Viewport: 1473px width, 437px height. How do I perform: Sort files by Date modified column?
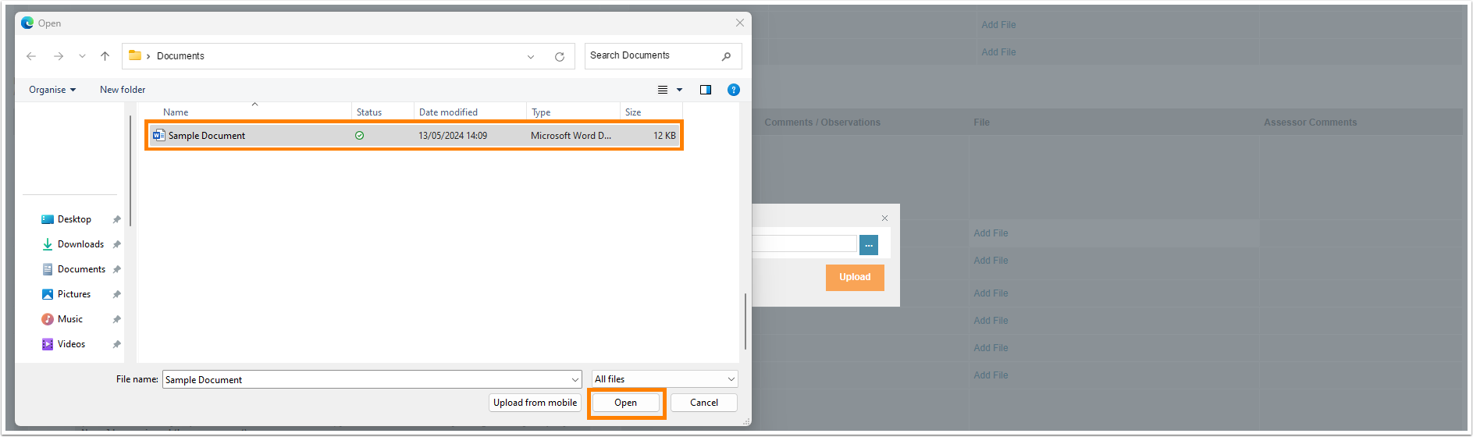click(448, 112)
